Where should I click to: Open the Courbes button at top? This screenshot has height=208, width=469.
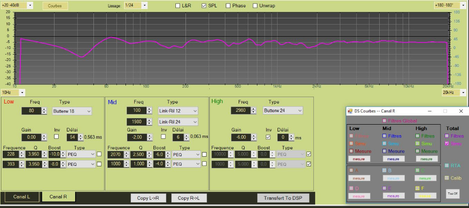point(55,6)
